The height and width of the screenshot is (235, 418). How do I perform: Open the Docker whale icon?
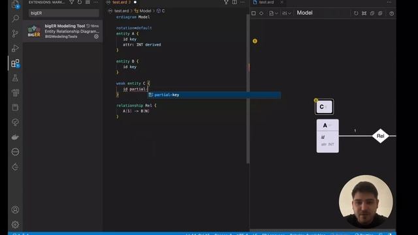pyautogui.click(x=15, y=137)
